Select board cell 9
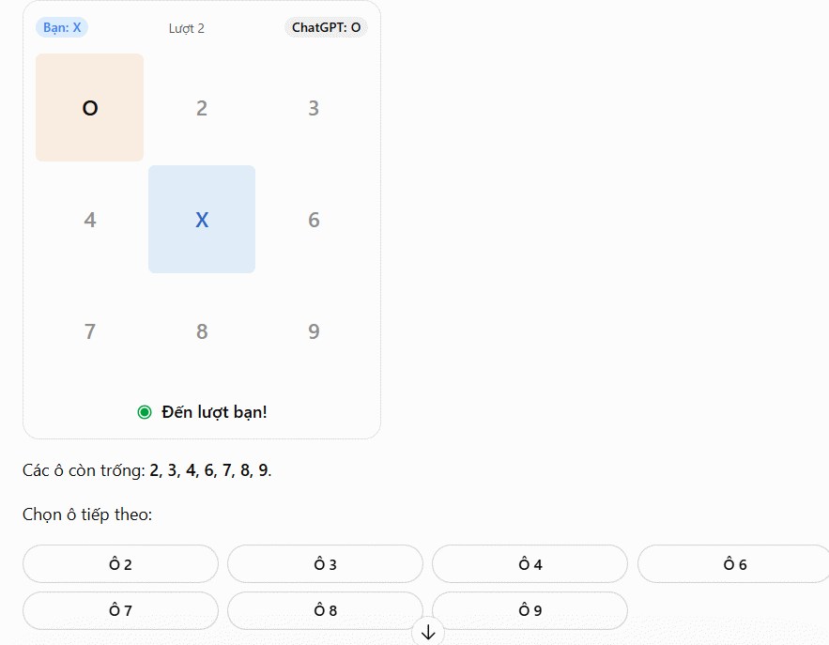Image resolution: width=829 pixels, height=645 pixels. (314, 331)
